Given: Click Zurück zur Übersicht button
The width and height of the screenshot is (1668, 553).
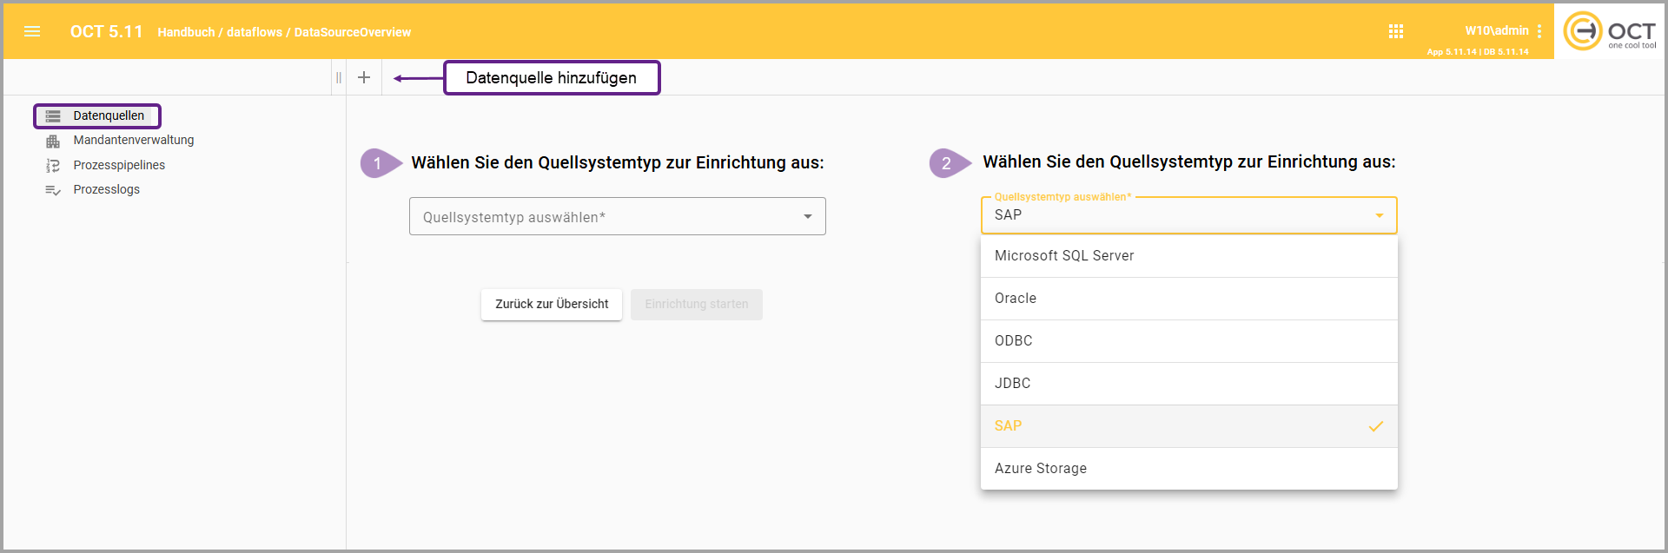Looking at the screenshot, I should (x=552, y=305).
